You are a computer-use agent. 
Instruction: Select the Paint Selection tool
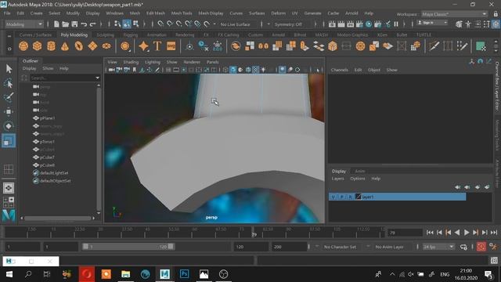click(9, 97)
